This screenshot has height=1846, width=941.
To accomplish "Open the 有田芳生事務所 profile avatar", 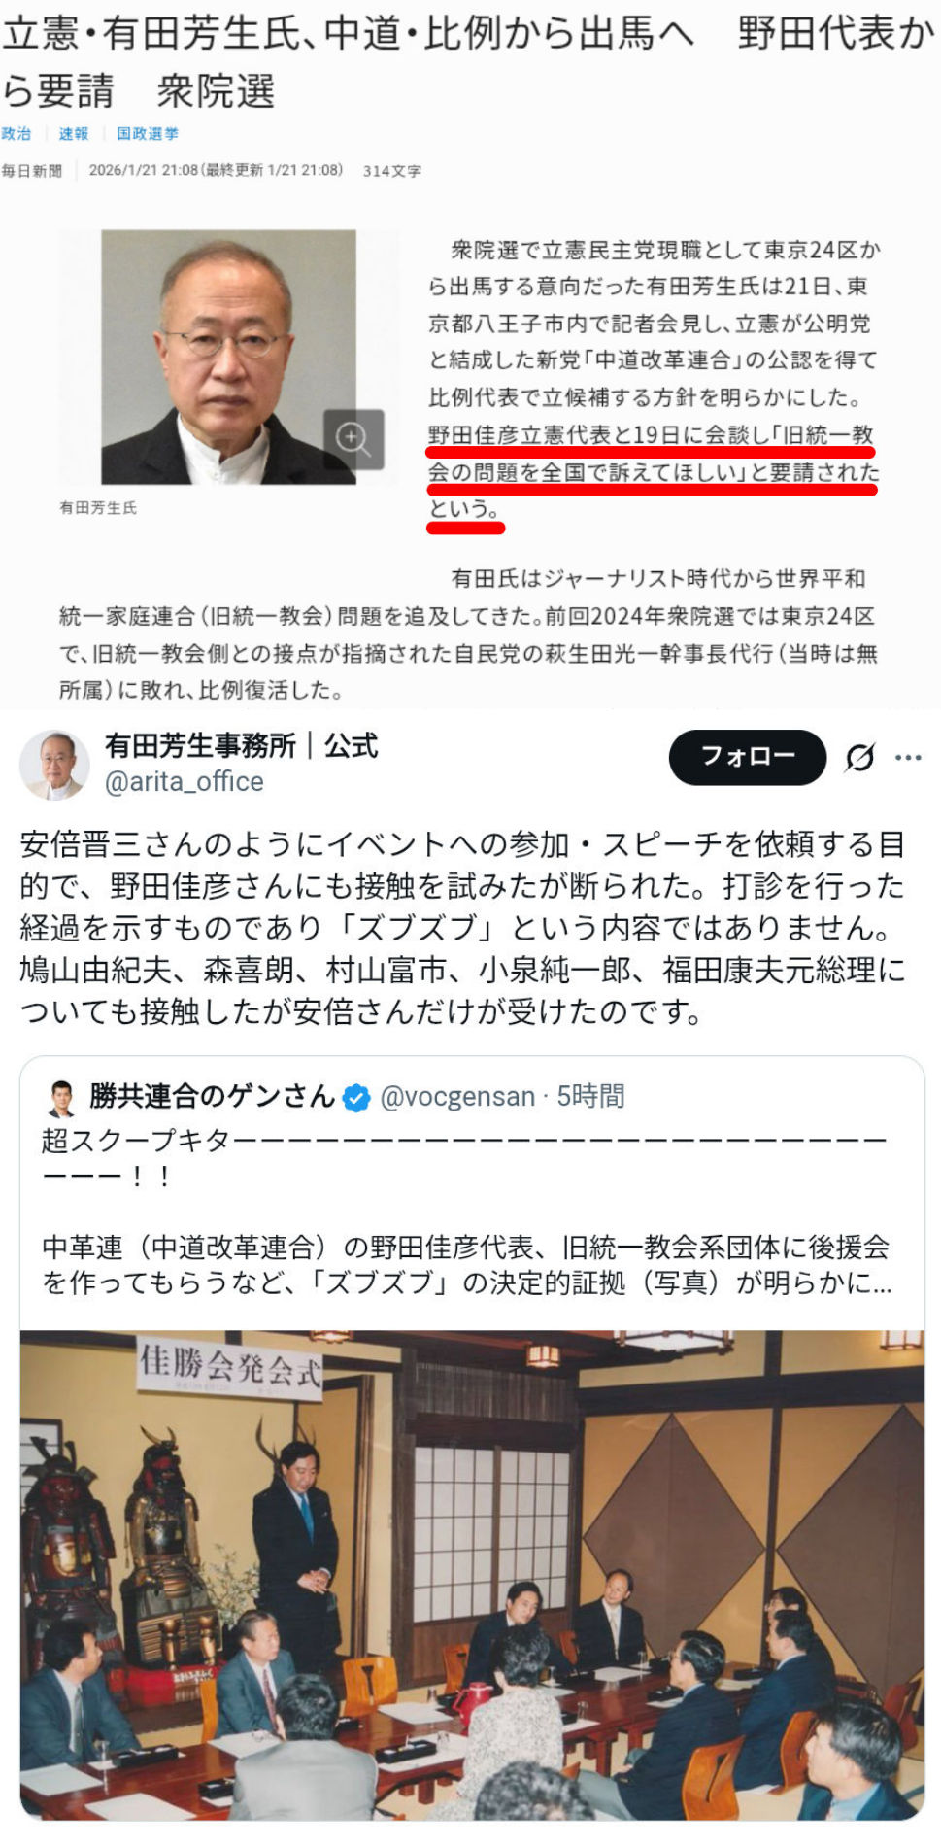I will point(54,765).
